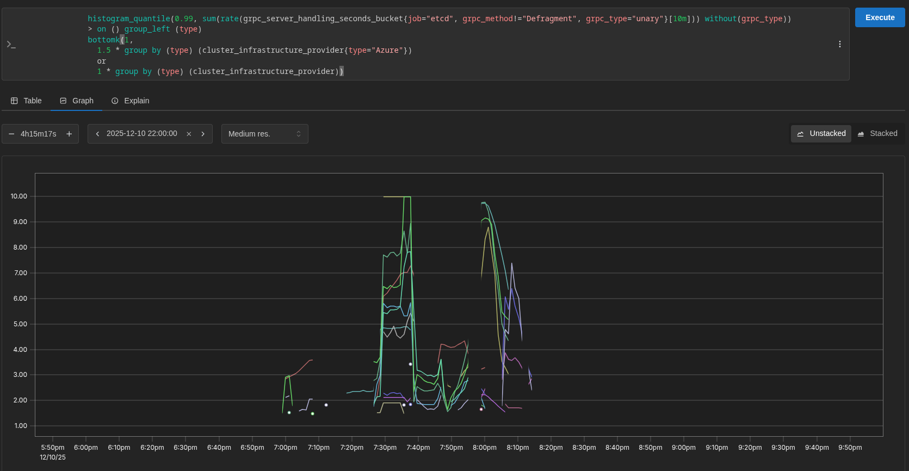Select the Graph tab
Image resolution: width=909 pixels, height=471 pixels.
click(77, 101)
